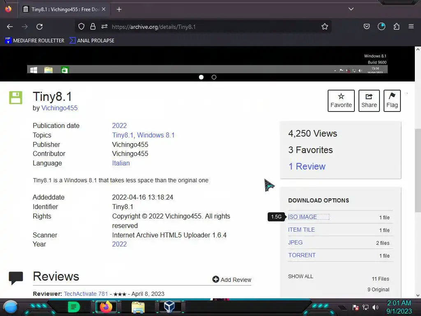Click the green floppy disk software icon
Screen dimensions: 421x316
point(16,98)
